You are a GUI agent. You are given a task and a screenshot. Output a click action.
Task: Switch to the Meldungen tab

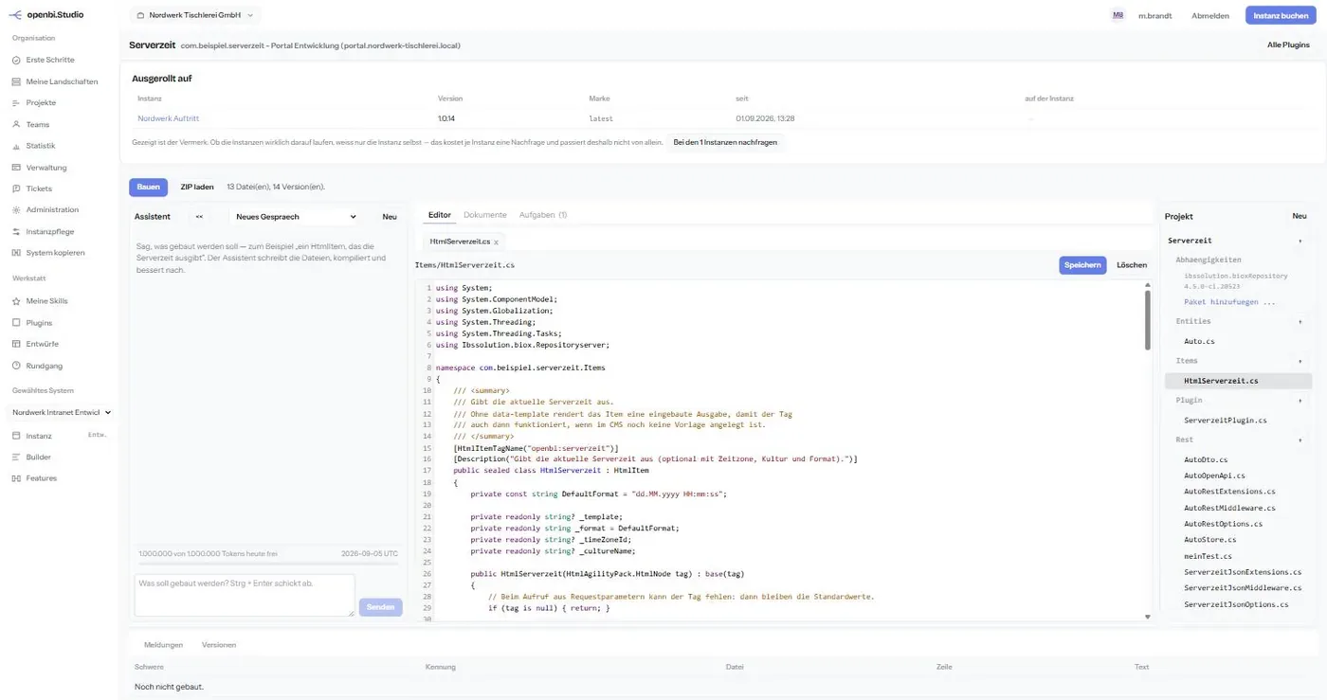(x=163, y=645)
